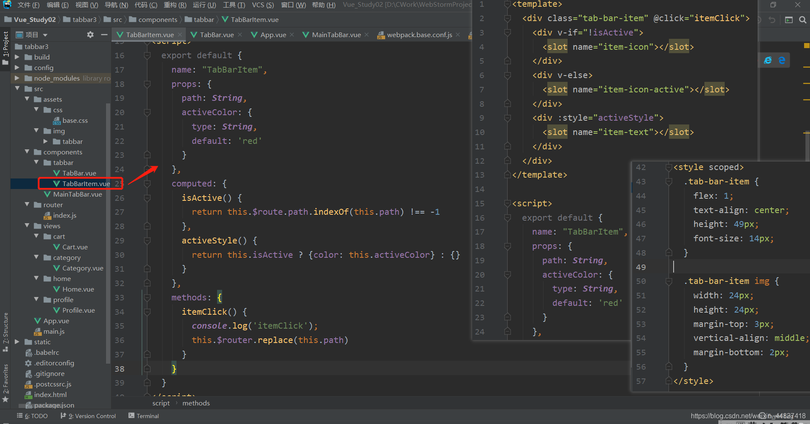Switch to the App.vue editor tab

click(x=273, y=35)
